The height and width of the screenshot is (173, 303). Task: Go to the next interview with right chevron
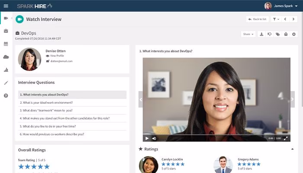[293, 19]
